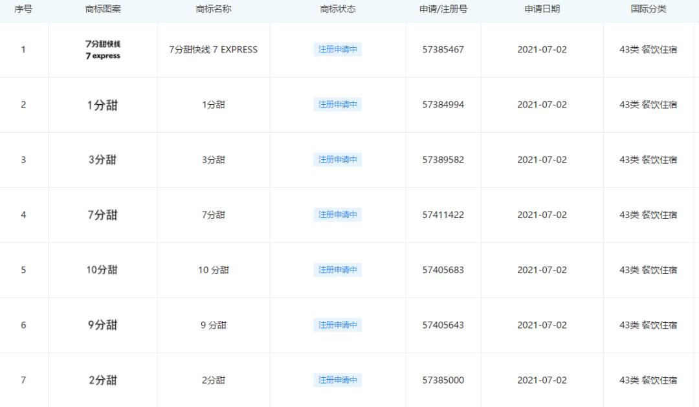The width and height of the screenshot is (699, 407).
Task: Open the 10分甜 trademark image
Action: [x=102, y=270]
